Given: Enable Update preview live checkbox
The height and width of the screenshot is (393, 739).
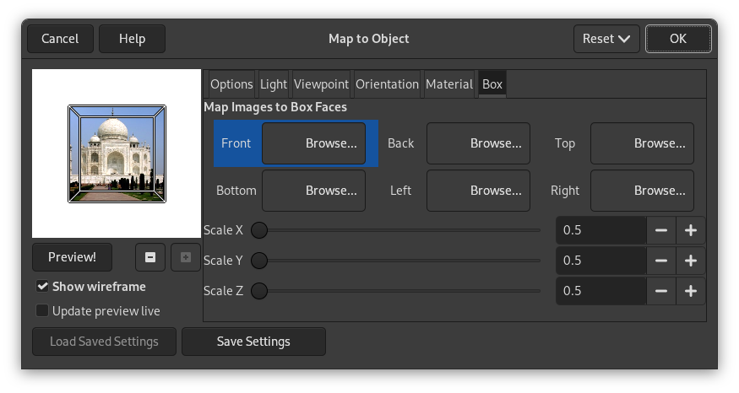Looking at the screenshot, I should (42, 311).
